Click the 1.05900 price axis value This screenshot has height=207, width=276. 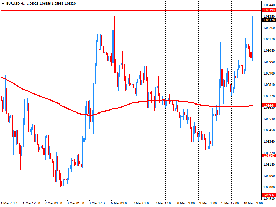(x=269, y=73)
